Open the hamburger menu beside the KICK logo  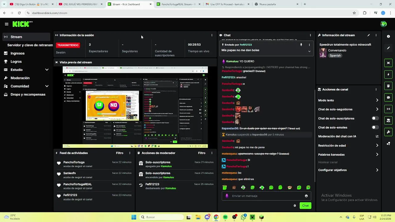[x=6, y=24]
